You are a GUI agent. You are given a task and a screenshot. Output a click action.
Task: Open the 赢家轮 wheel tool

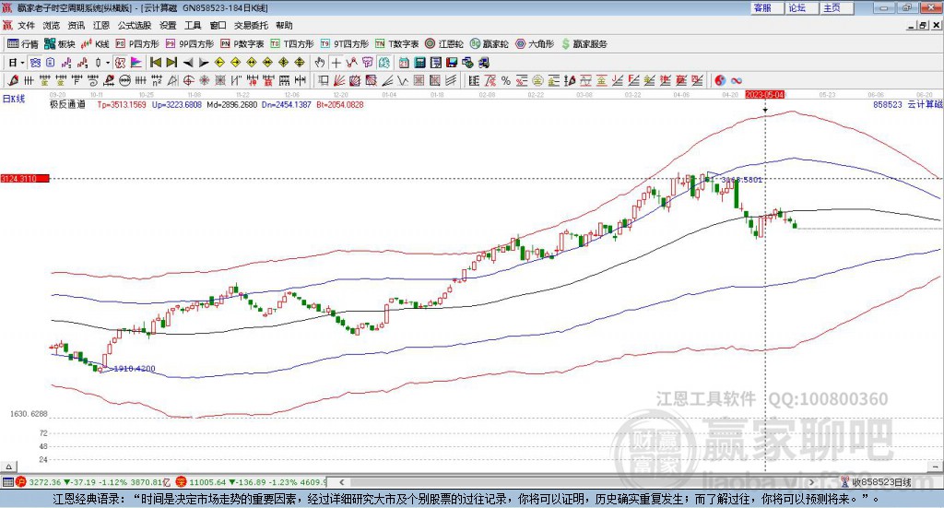[489, 44]
